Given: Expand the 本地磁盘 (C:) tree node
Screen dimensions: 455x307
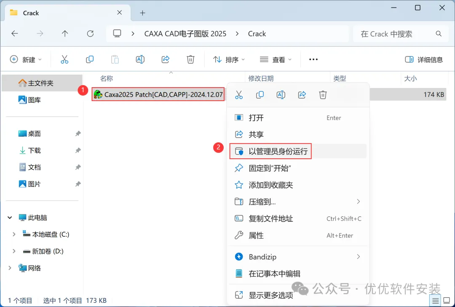Looking at the screenshot, I should coord(14,235).
